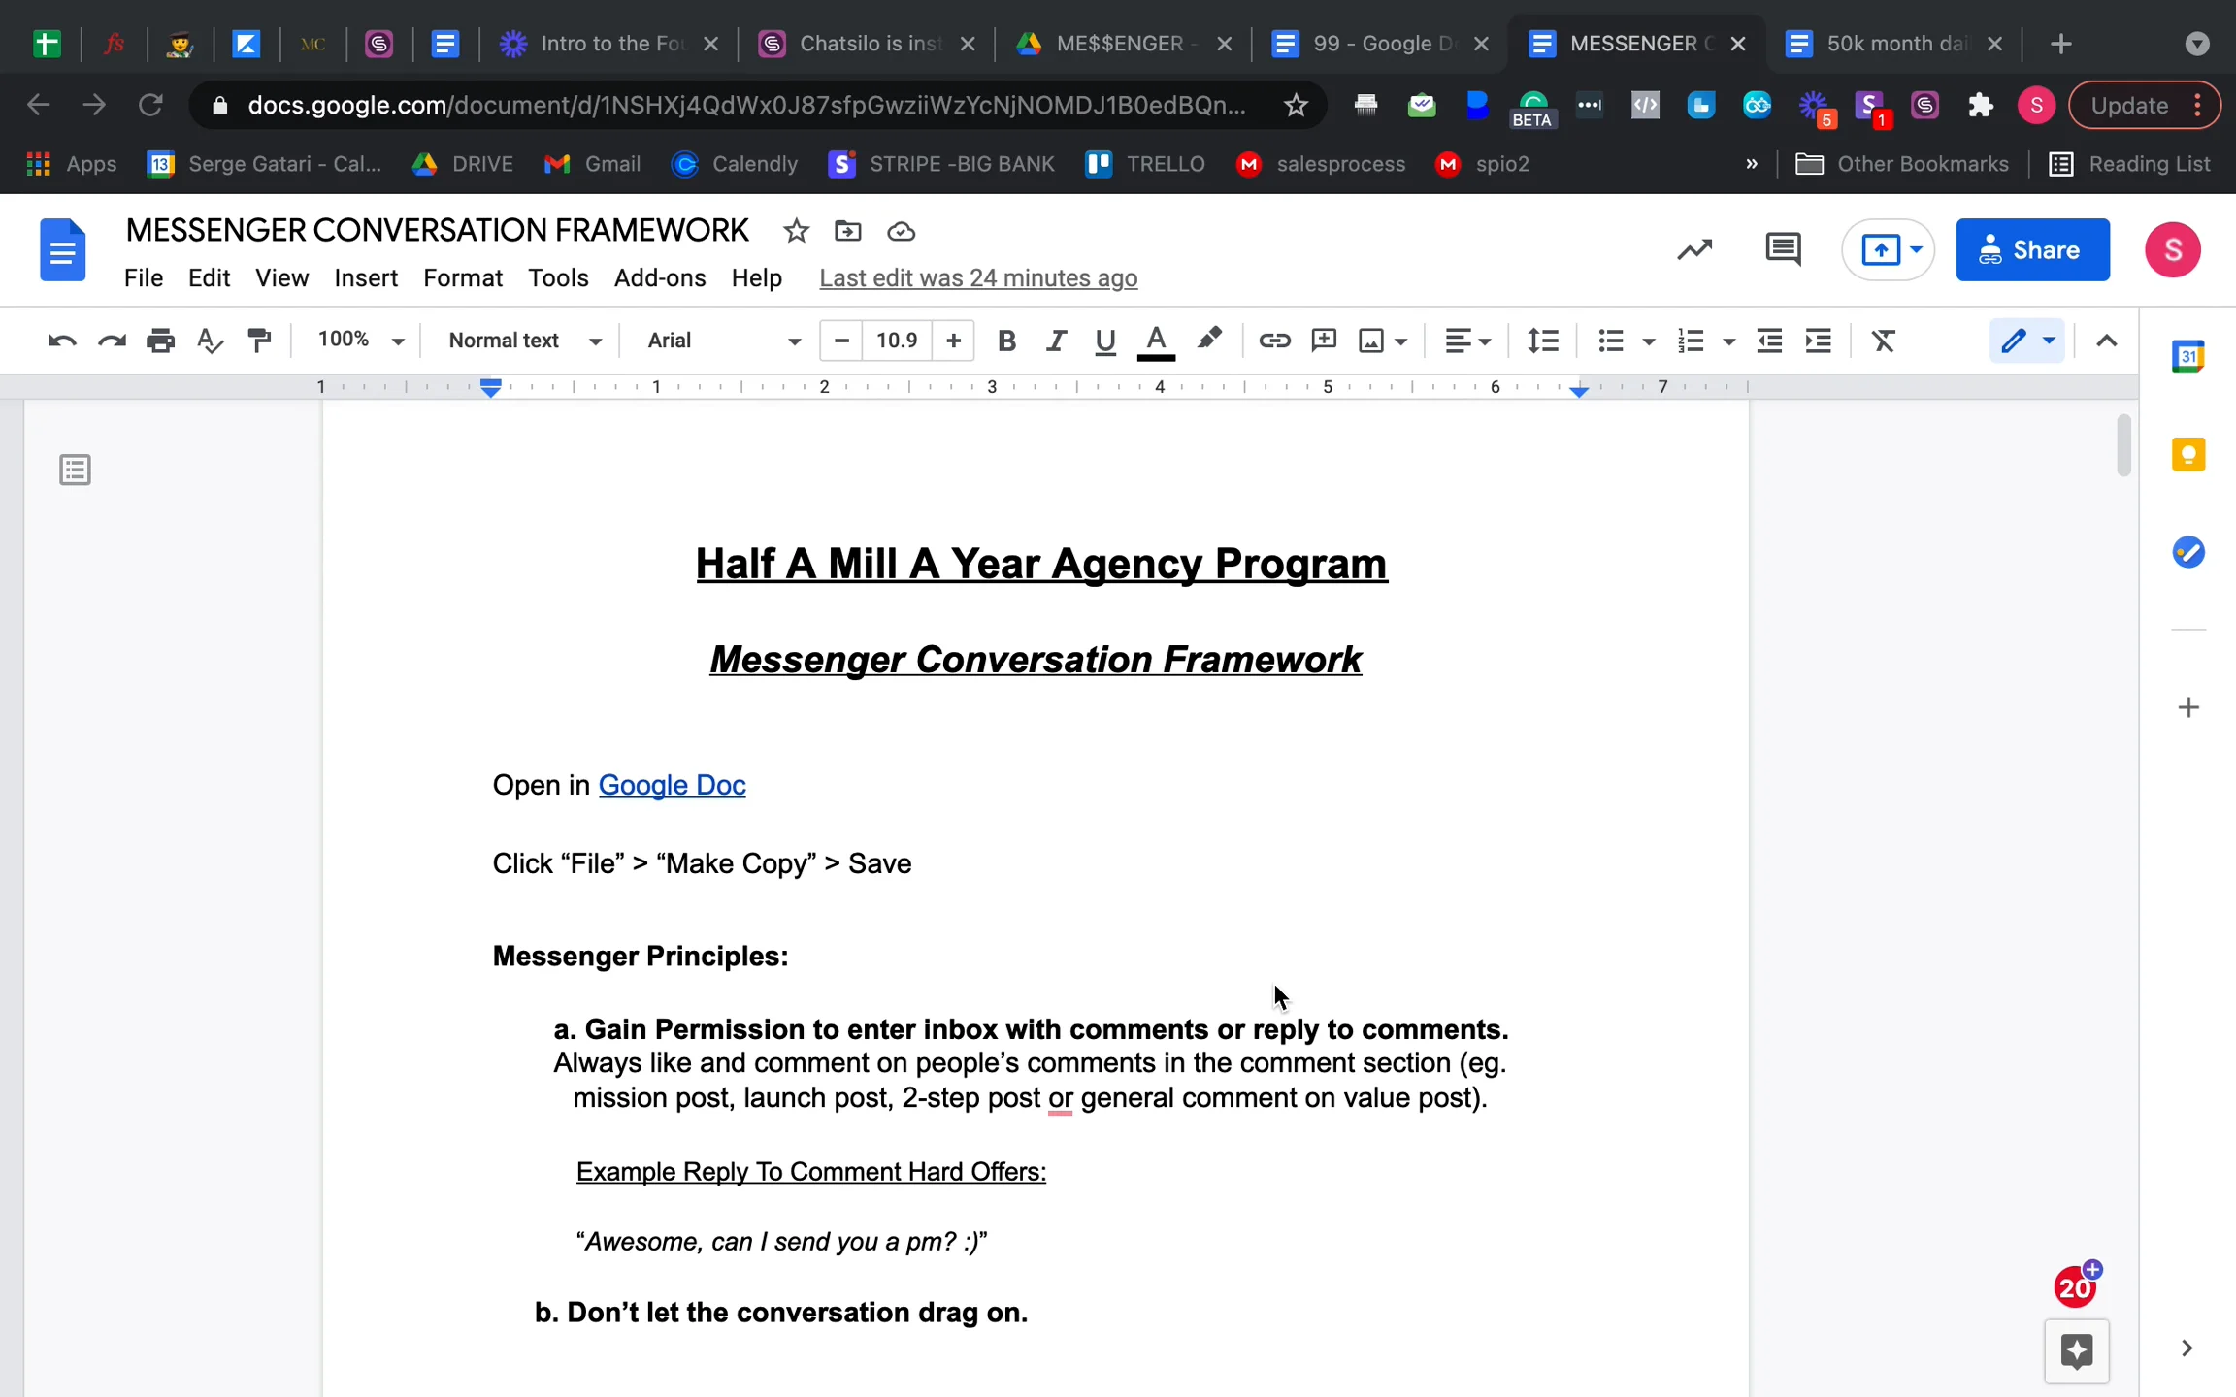Viewport: 2236px width, 1397px height.
Task: Open comment history icon
Action: (x=1783, y=249)
